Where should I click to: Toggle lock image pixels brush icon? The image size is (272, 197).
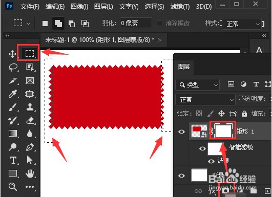point(210,114)
